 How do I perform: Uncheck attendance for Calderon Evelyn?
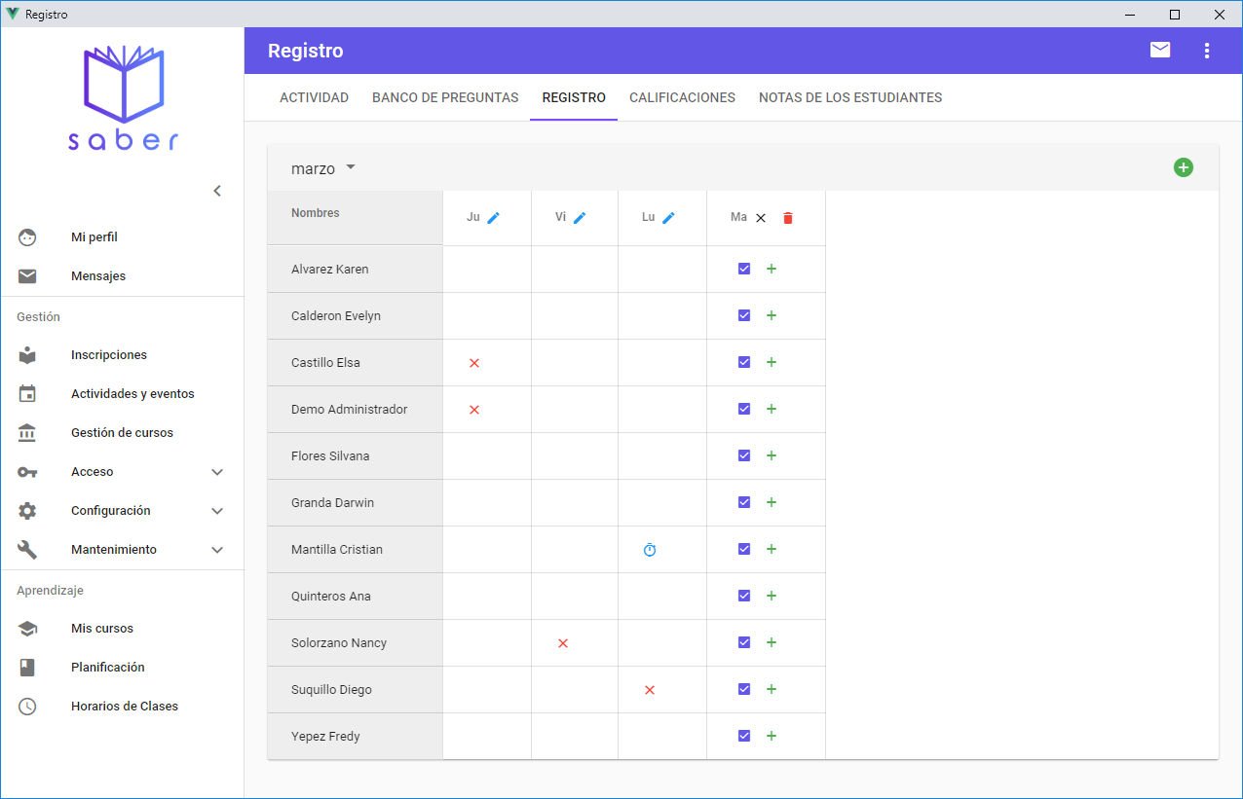coord(744,315)
